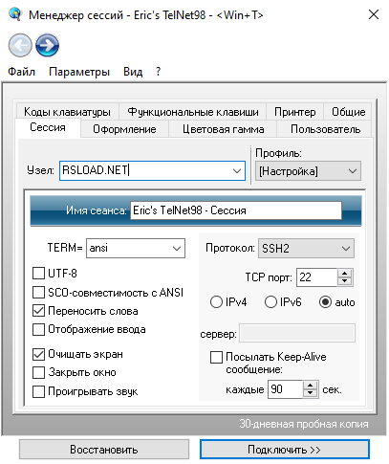Open the Профиль dropdown
Image resolution: width=389 pixels, height=464 pixels.
[308, 171]
